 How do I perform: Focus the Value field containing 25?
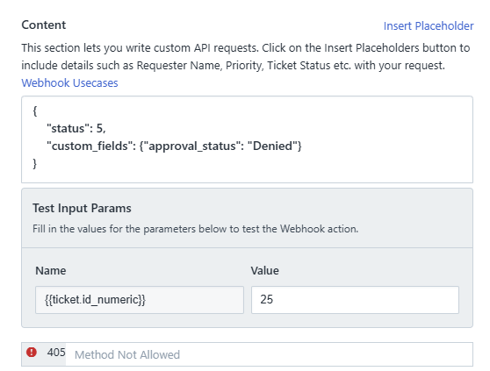tap(356, 300)
